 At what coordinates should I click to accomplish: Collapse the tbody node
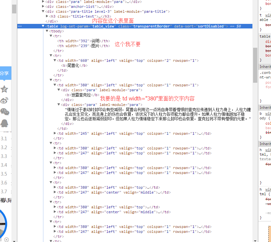tap(47, 31)
